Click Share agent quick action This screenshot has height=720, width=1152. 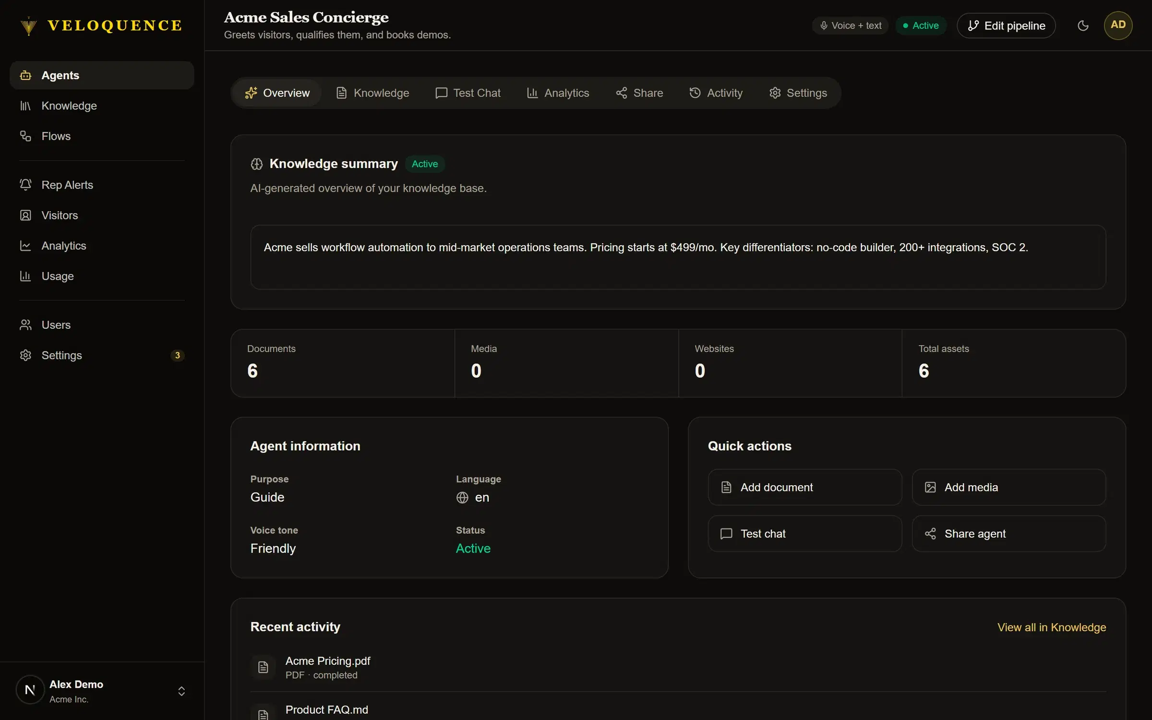(1009, 534)
